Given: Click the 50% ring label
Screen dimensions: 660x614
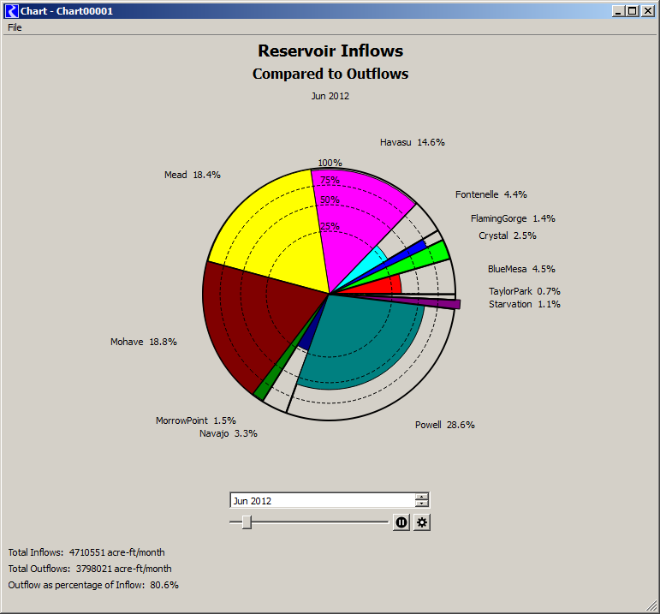Looking at the screenshot, I should point(330,200).
